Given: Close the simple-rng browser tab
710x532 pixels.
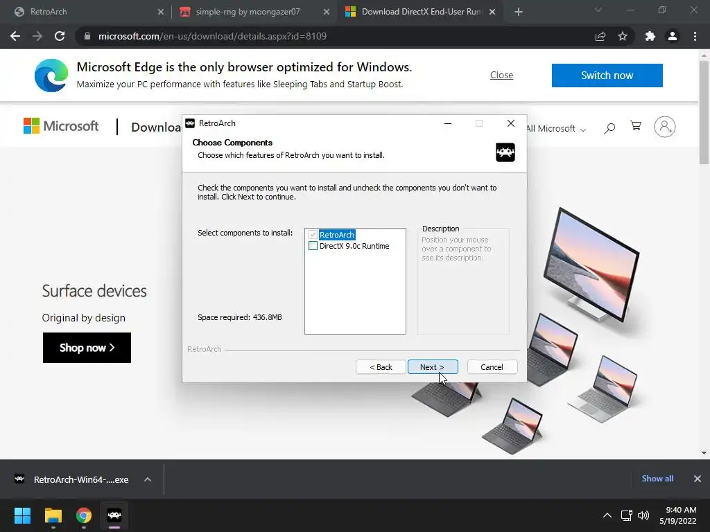Looking at the screenshot, I should pyautogui.click(x=327, y=12).
